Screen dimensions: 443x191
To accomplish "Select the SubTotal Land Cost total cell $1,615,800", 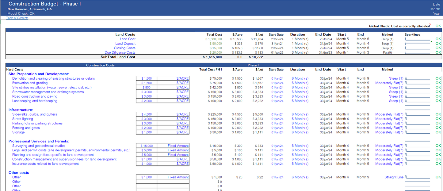I will pos(212,57).
